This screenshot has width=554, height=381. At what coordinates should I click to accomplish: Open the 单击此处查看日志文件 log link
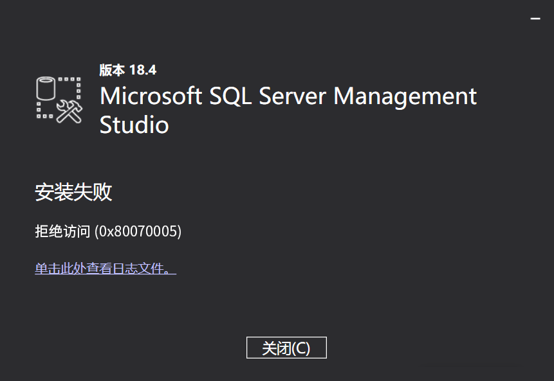point(106,269)
